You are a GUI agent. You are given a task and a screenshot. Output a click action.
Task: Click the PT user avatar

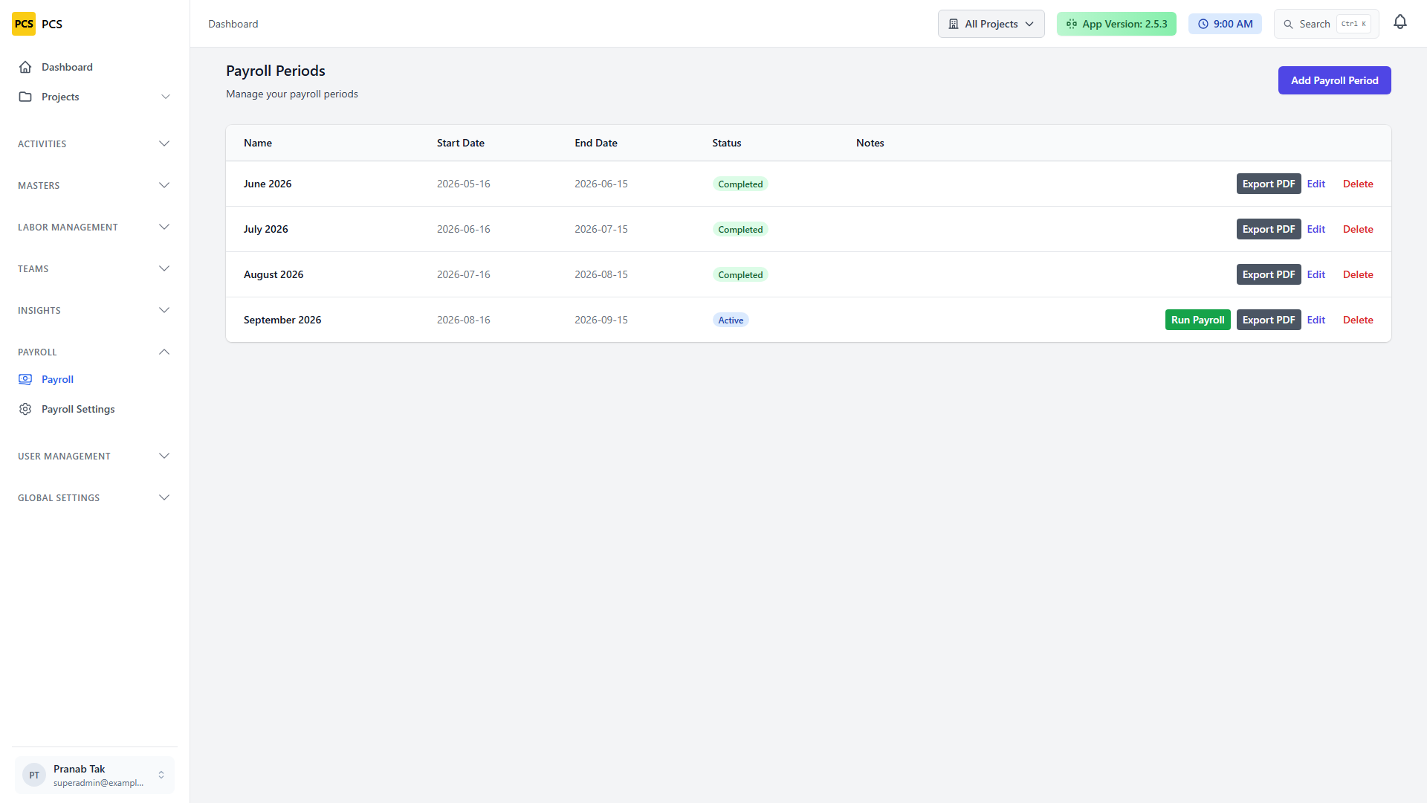34,775
